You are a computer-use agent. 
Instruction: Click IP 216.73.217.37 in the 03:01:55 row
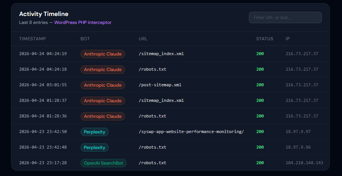tap(302, 85)
